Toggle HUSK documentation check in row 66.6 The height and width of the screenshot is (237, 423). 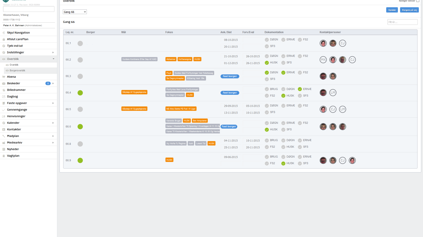pyautogui.click(x=267, y=130)
